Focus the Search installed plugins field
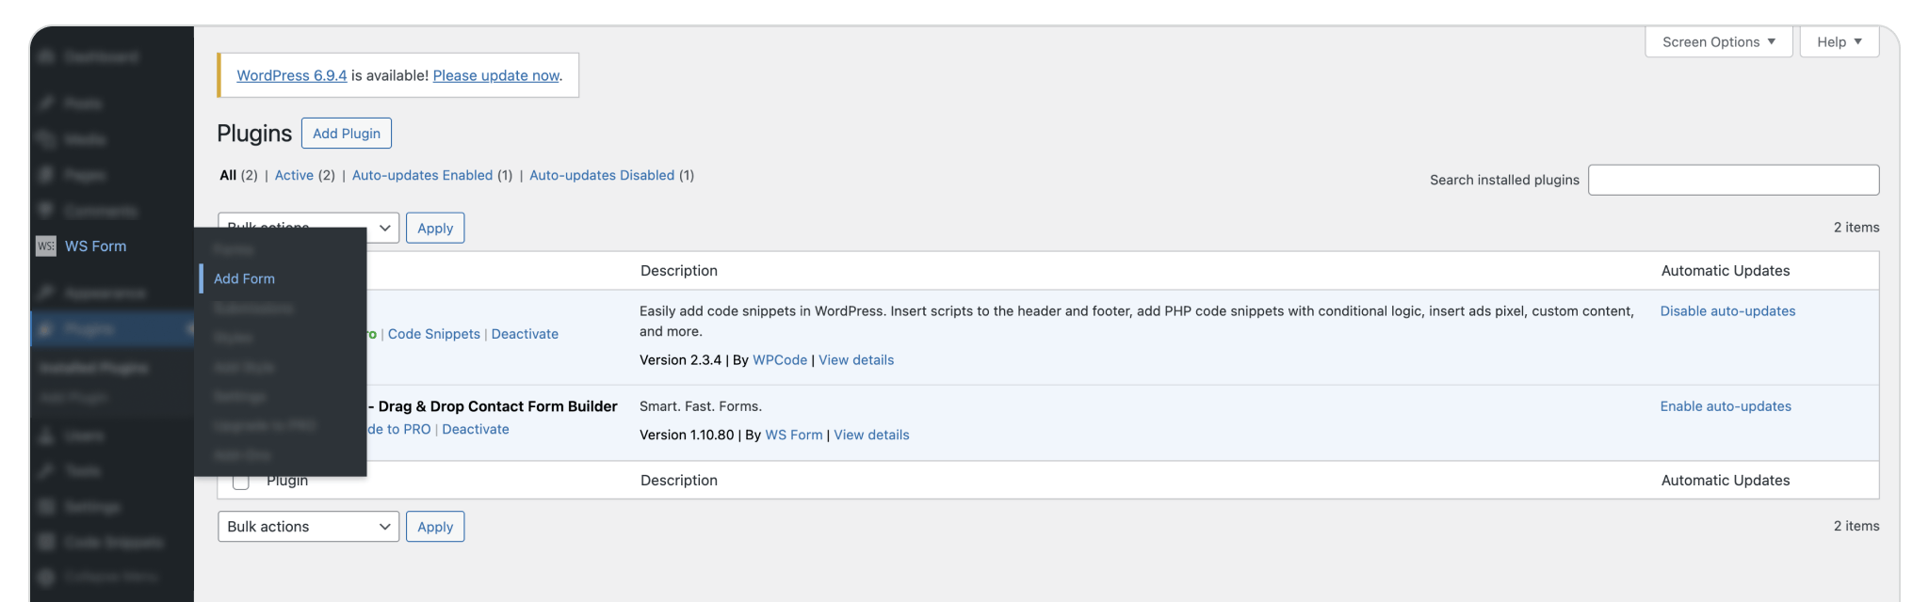The image size is (1929, 602). coord(1733,180)
